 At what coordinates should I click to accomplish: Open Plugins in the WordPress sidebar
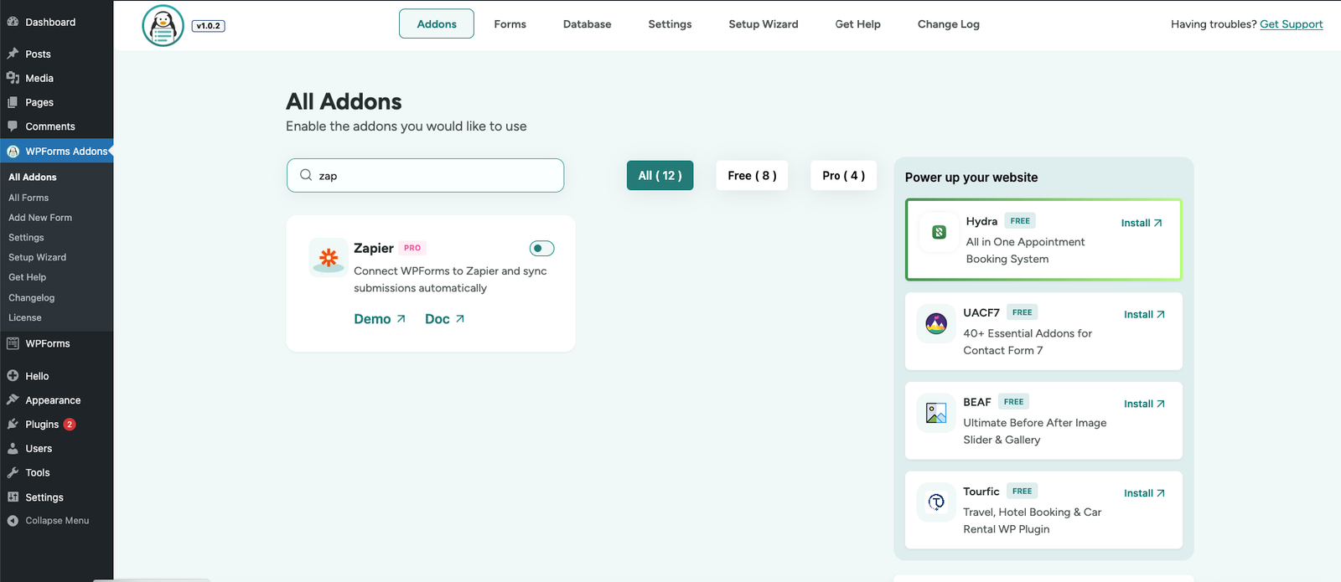coord(42,425)
